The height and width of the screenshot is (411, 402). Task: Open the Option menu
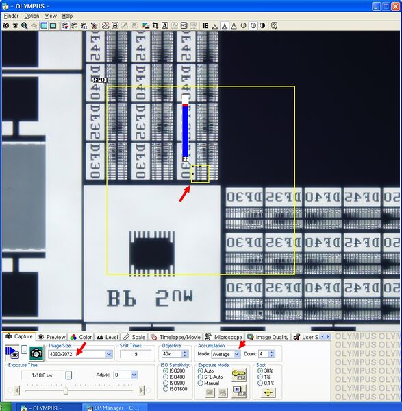point(32,16)
